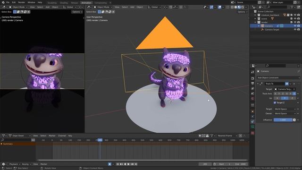Hide the scene collection eye toggle
Screen dimensions: 302x170
click(295, 19)
